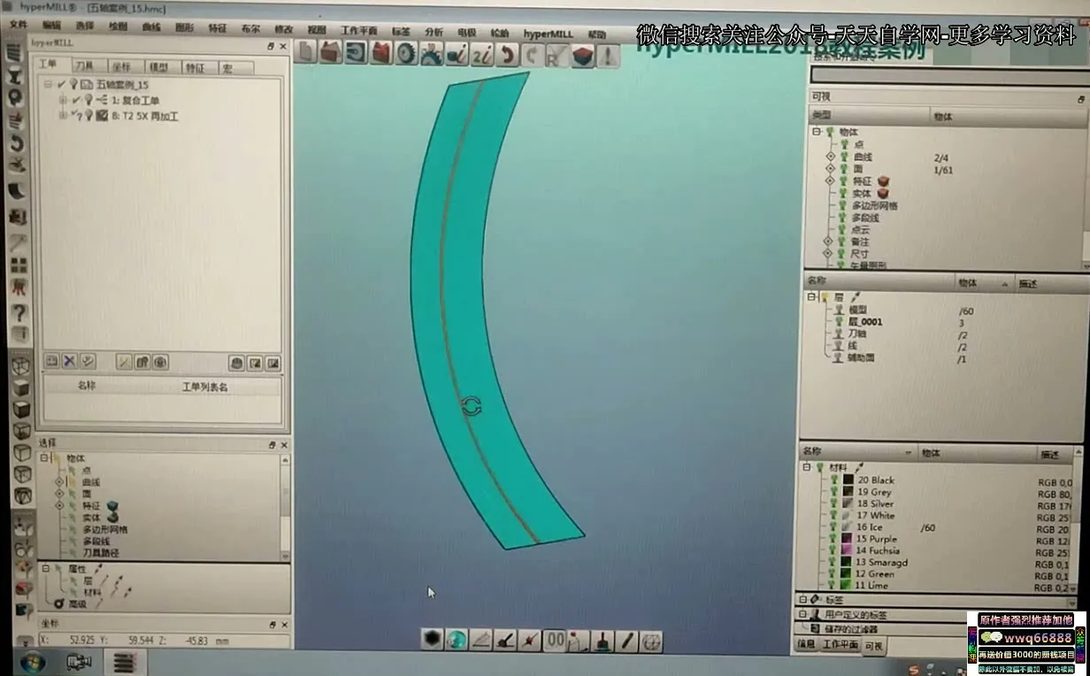Expand the 8: T2 5X 再加工 job node
Screen dimensions: 1090x676
tap(63, 116)
